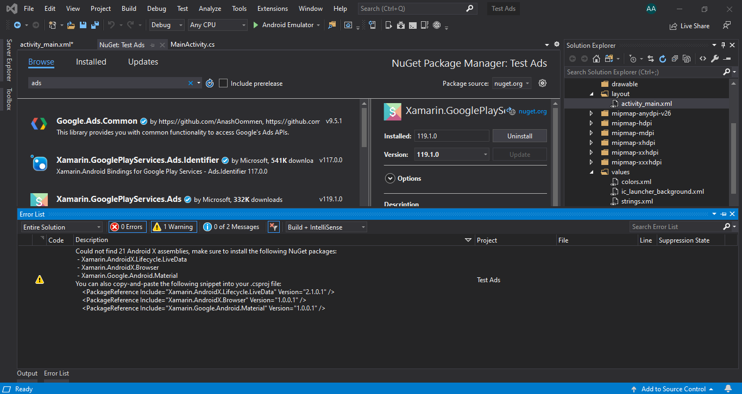
Task: Switch to the MainActivity.cs tab
Action: point(192,45)
